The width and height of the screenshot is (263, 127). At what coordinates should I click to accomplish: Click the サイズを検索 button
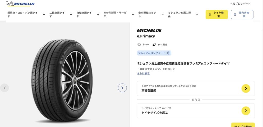(243, 125)
